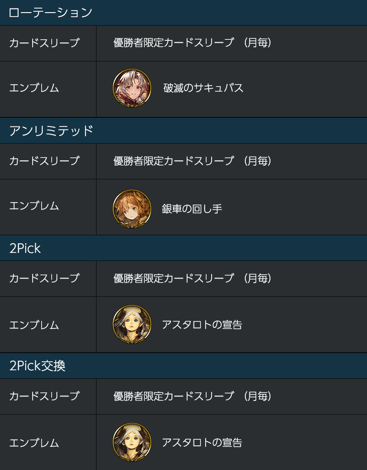Click the アスタロトの宣告 emblem icon under 2Pick交換
Screen dimensions: 367x470
point(132,442)
